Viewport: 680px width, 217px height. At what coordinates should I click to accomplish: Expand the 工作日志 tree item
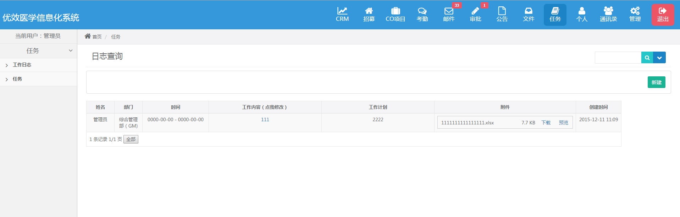(7, 65)
